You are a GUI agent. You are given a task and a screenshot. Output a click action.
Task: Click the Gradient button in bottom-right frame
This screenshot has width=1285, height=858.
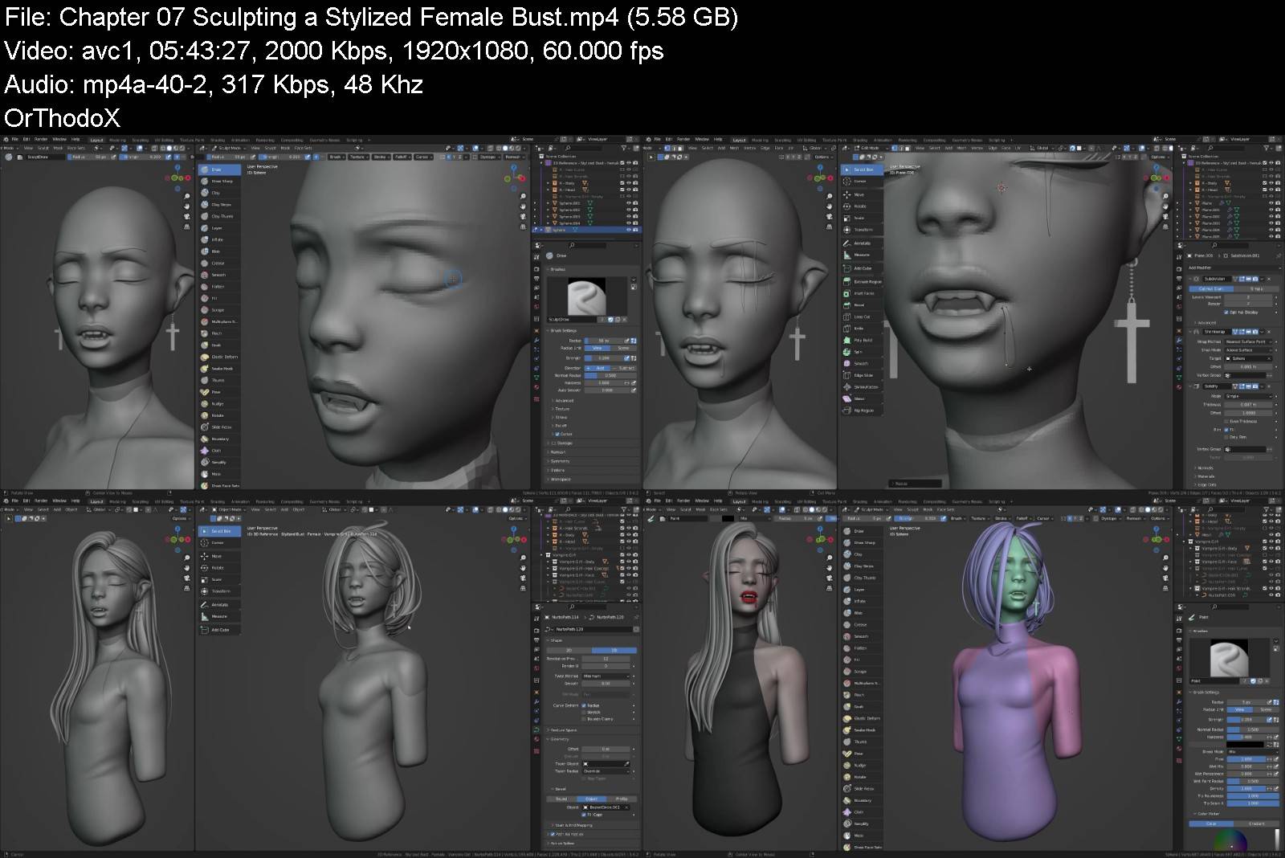(x=1256, y=823)
